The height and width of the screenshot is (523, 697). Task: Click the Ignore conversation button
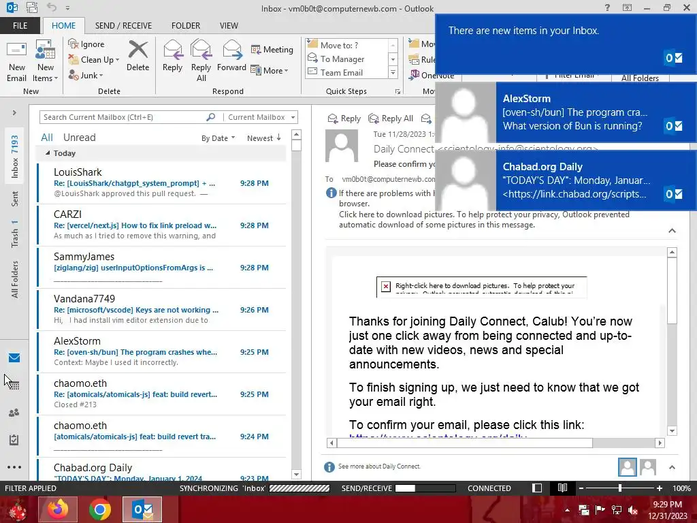point(86,44)
